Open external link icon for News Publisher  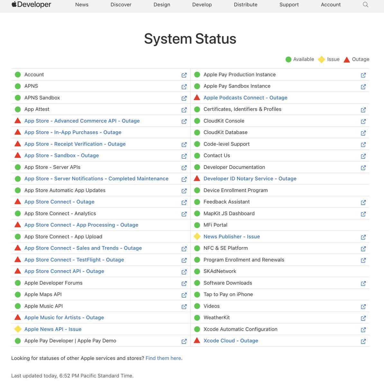coord(363,237)
